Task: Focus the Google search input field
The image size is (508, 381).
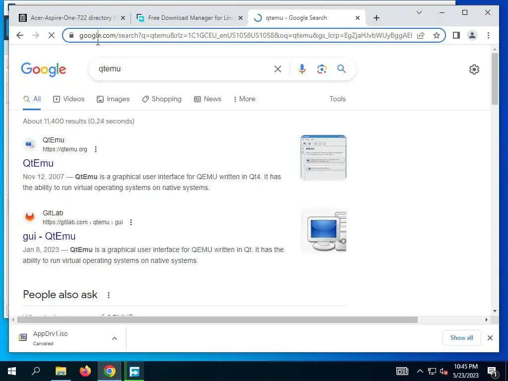Action: (x=185, y=68)
